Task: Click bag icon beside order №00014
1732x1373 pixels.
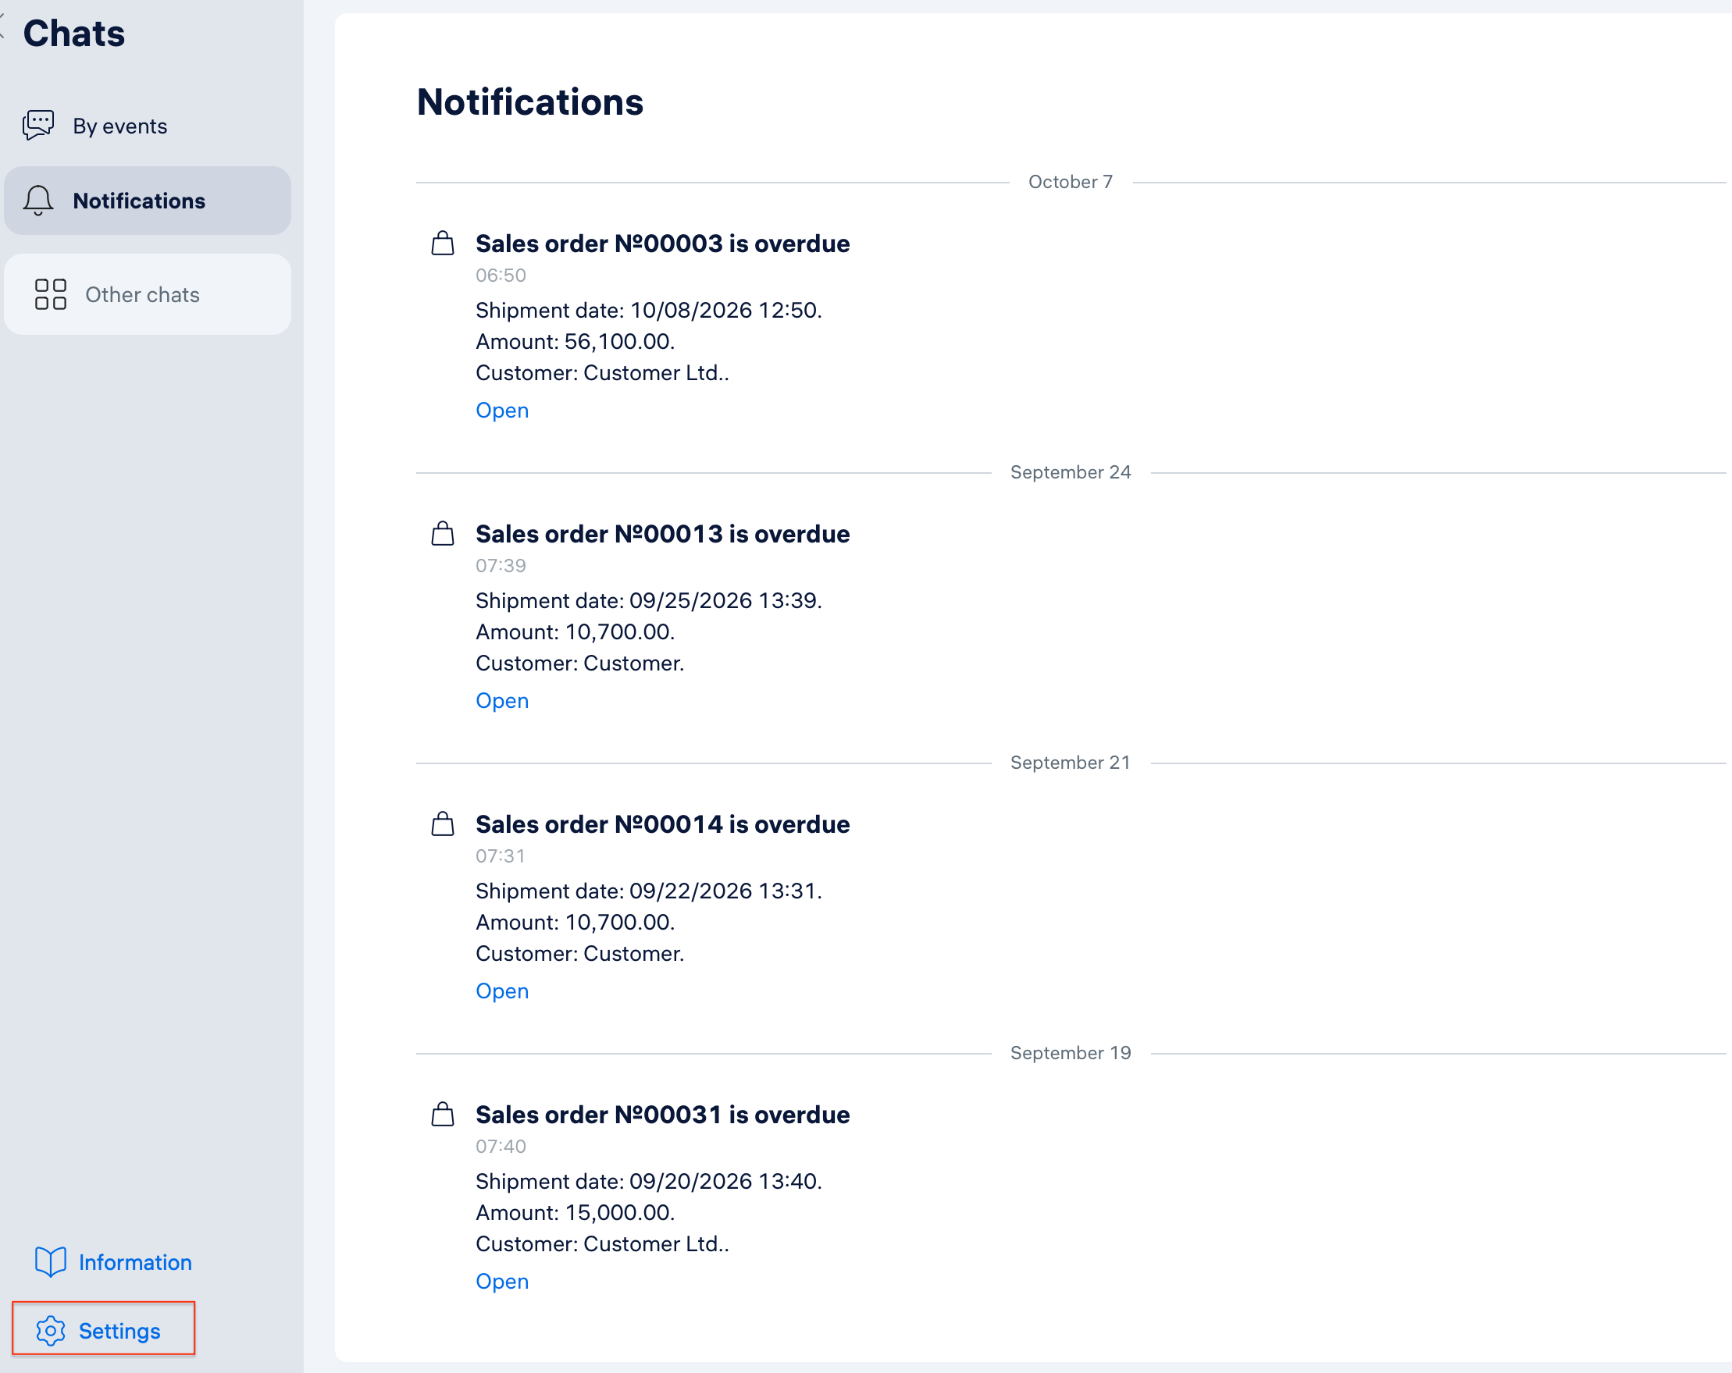Action: 443,823
